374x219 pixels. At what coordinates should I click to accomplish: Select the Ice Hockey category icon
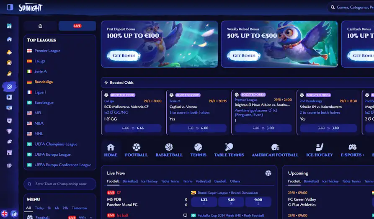[320, 150]
